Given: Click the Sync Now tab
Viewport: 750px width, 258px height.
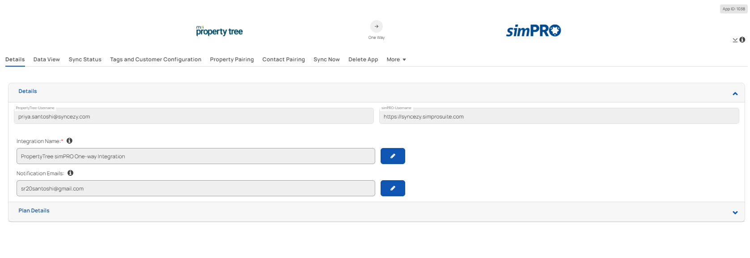Looking at the screenshot, I should click(326, 59).
